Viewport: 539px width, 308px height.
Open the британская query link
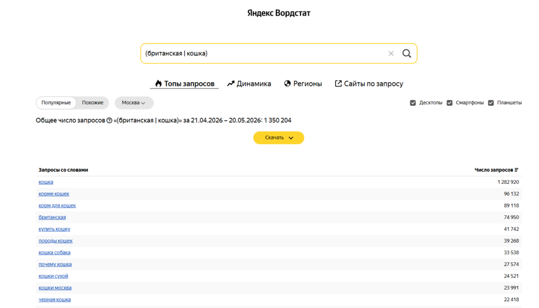point(52,217)
